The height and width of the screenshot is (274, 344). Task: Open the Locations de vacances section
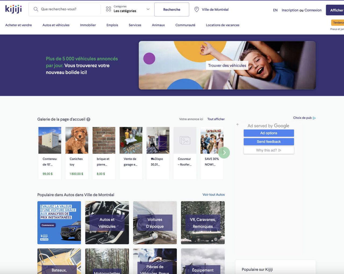pos(223,25)
